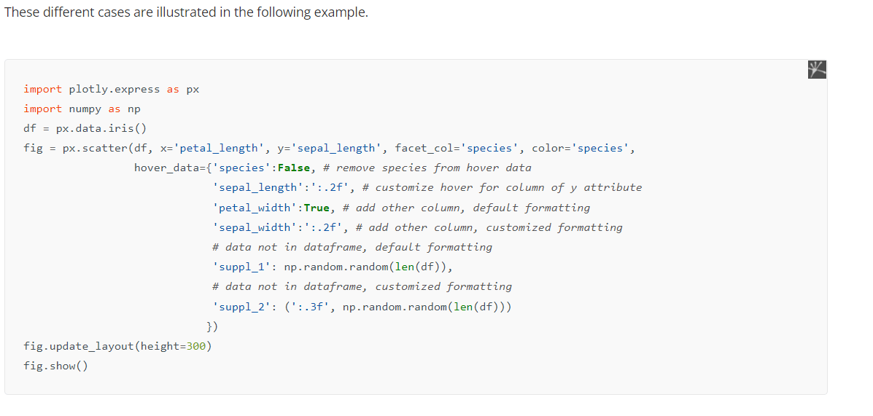The height and width of the screenshot is (416, 873).
Task: Click the 'px.scatter(df,' call text
Action: tap(108, 148)
